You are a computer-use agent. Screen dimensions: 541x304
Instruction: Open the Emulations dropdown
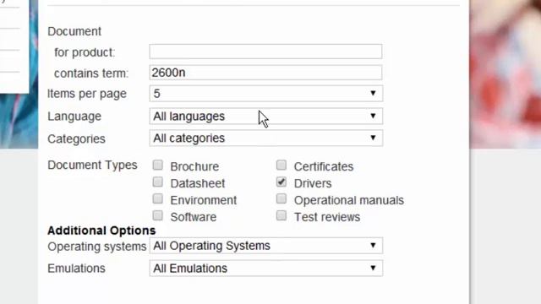(265, 269)
